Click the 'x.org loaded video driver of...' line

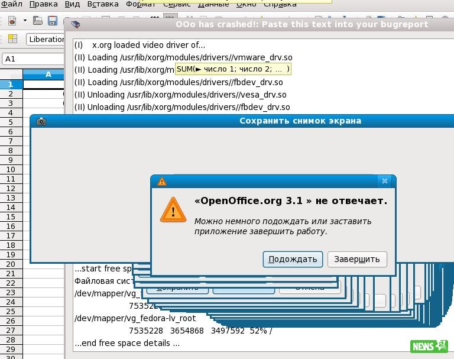140,45
